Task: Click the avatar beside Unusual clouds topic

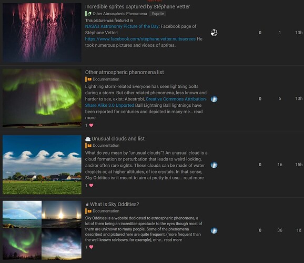Action: click(214, 165)
